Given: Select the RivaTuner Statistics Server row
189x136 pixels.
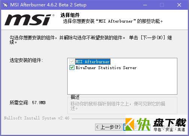Looking at the screenshot, I should [x=106, y=68].
